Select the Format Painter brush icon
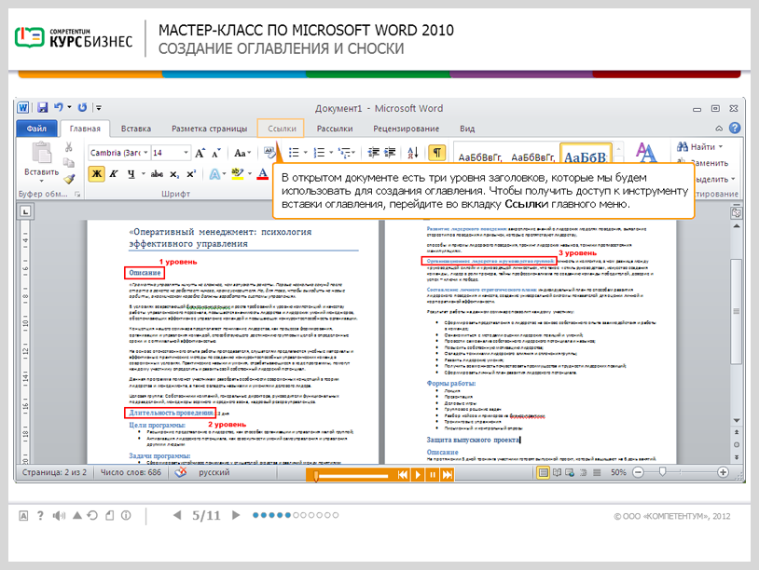Screen dimensions: 759x570 click(69, 179)
